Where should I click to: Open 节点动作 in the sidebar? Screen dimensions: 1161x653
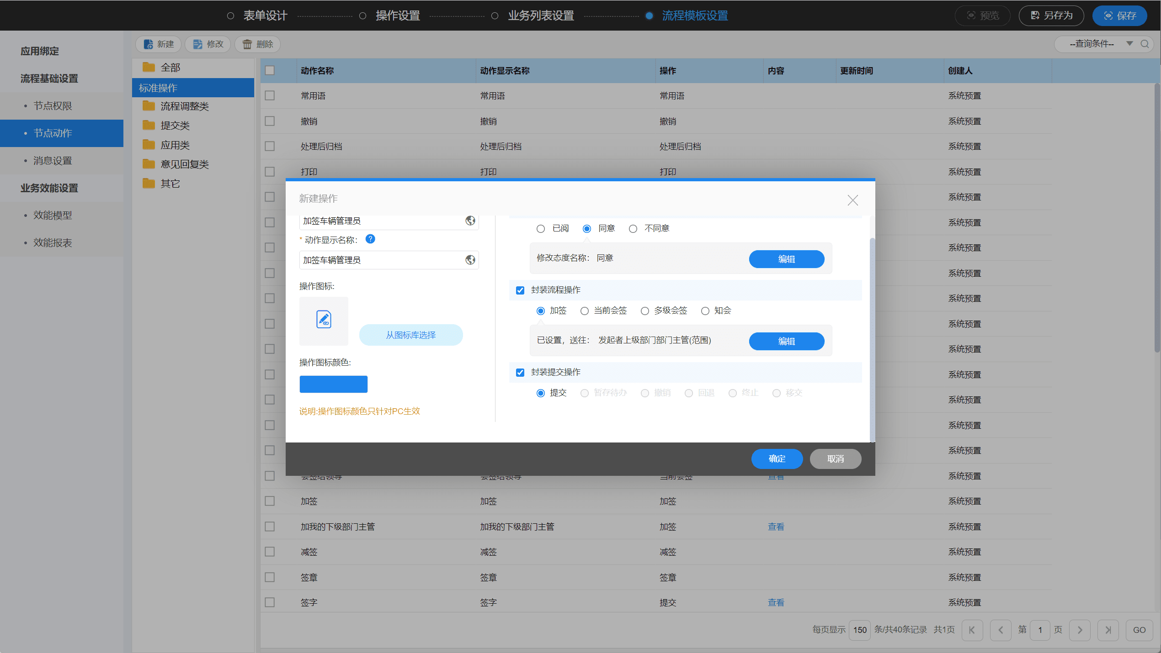[x=62, y=133]
